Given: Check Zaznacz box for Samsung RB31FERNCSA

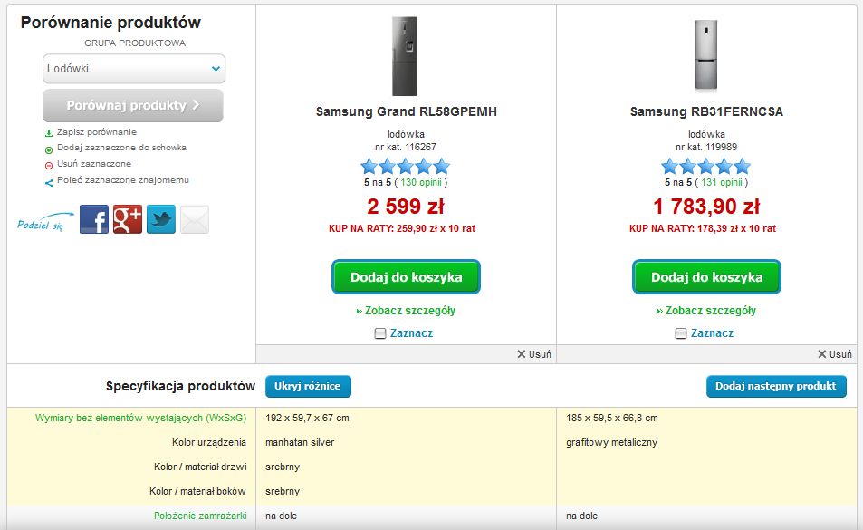Looking at the screenshot, I should (x=681, y=333).
